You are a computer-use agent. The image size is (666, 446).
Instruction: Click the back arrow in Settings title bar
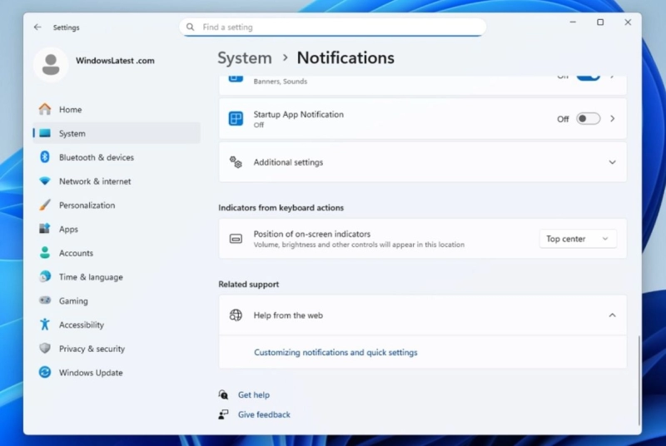coord(37,27)
